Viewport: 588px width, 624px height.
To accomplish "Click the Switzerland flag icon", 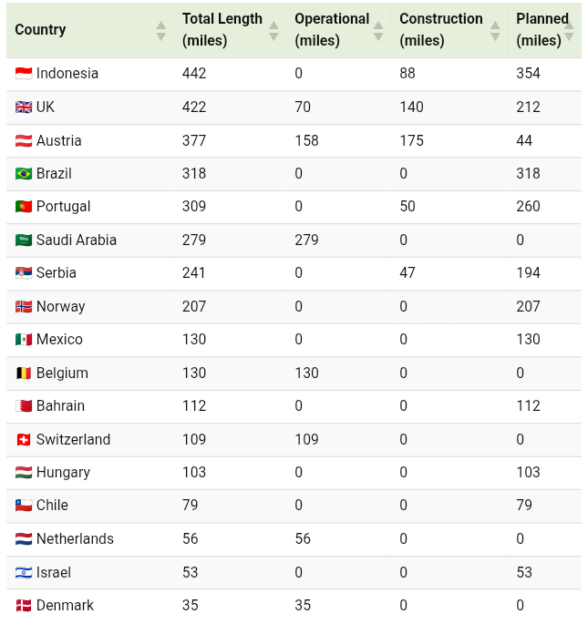I will [x=24, y=440].
